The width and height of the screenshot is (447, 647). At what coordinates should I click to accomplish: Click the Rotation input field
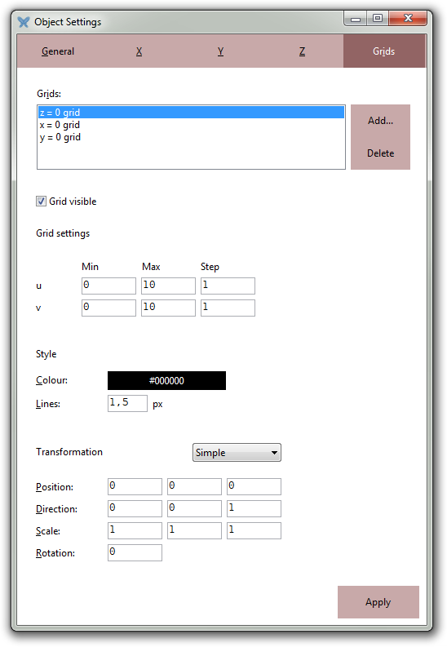point(135,552)
